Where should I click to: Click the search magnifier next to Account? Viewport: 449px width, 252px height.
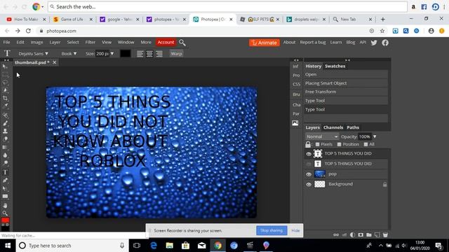tap(182, 43)
